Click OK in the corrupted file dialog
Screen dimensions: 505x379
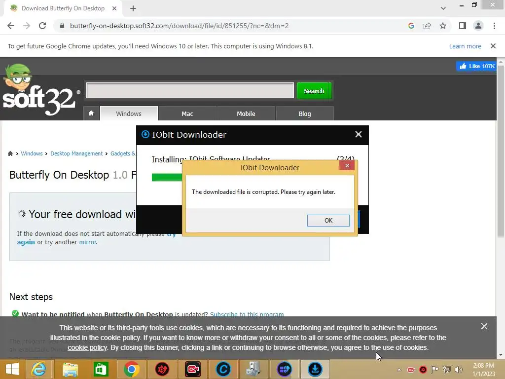coord(328,221)
